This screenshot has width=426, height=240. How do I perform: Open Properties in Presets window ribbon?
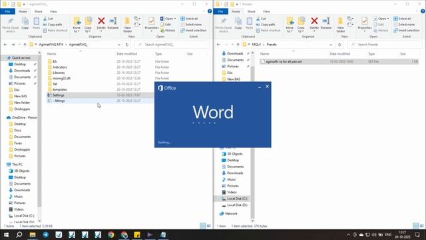pos(364,24)
